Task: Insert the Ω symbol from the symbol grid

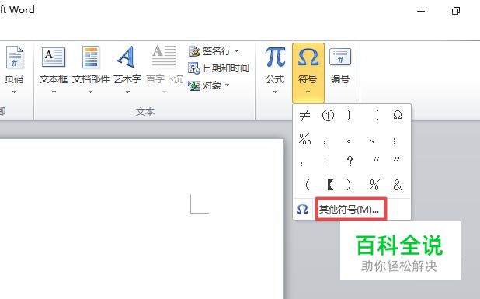Action: (398, 116)
